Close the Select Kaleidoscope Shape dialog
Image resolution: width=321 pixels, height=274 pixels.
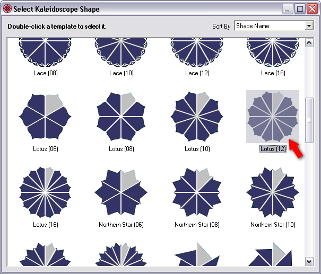(x=312, y=9)
